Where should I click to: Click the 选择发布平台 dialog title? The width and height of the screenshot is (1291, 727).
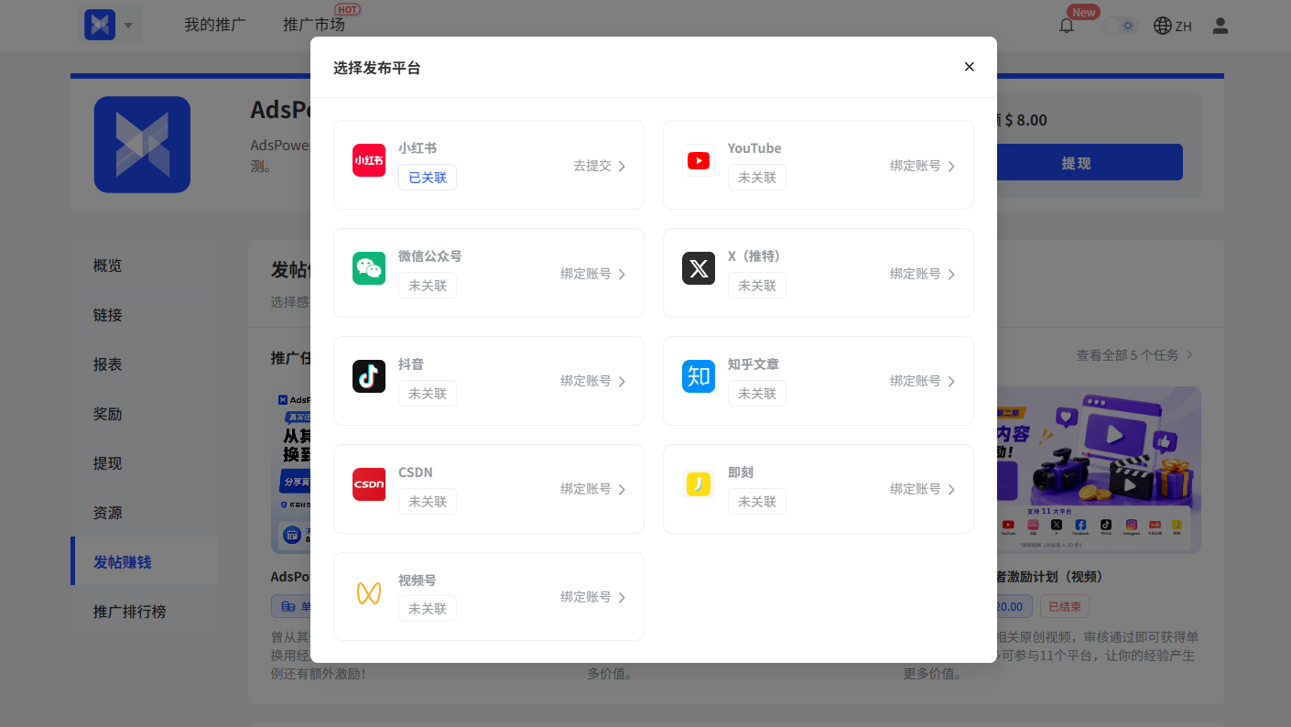click(x=377, y=68)
